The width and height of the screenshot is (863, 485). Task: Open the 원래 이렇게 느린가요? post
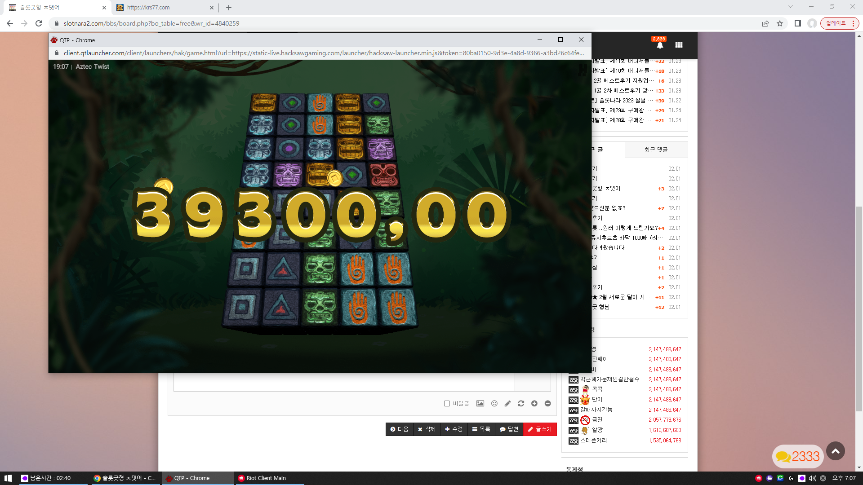click(x=625, y=228)
